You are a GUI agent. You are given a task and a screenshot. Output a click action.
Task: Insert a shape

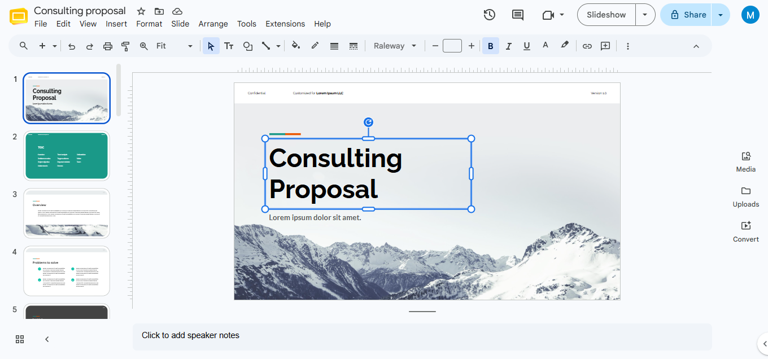point(247,46)
